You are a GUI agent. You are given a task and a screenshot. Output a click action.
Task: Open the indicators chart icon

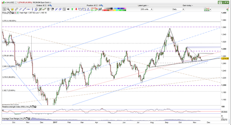(x=207, y=9)
